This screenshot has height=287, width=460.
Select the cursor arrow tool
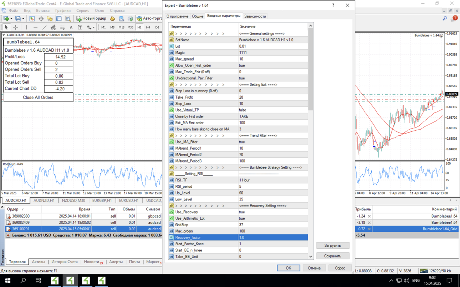pos(6,27)
